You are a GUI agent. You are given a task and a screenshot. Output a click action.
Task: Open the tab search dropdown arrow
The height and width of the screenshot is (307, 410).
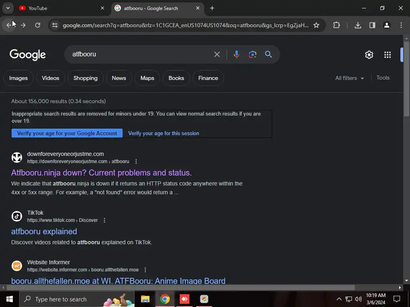8,8
